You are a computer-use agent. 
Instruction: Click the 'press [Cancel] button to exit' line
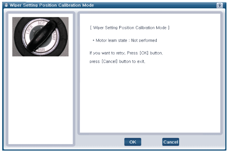(x=117, y=62)
